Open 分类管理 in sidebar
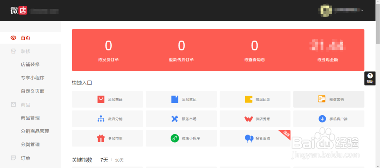The image size is (380, 168). click(x=30, y=144)
